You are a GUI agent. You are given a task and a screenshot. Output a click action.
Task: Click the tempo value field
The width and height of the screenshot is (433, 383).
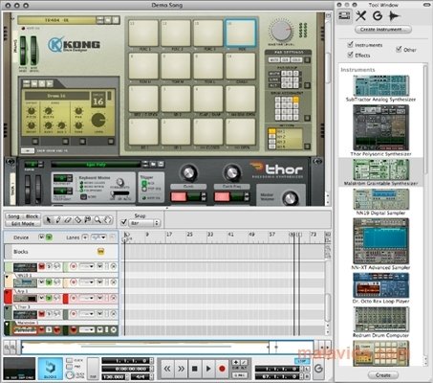[114, 376]
